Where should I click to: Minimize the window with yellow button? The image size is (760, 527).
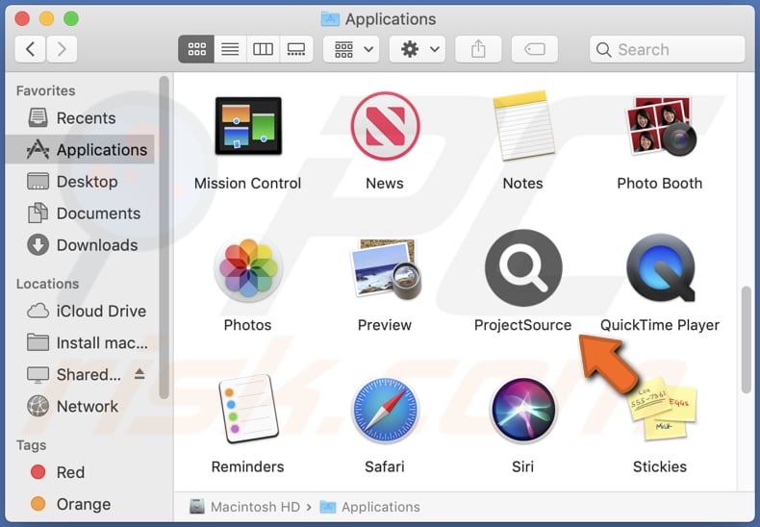tap(46, 19)
